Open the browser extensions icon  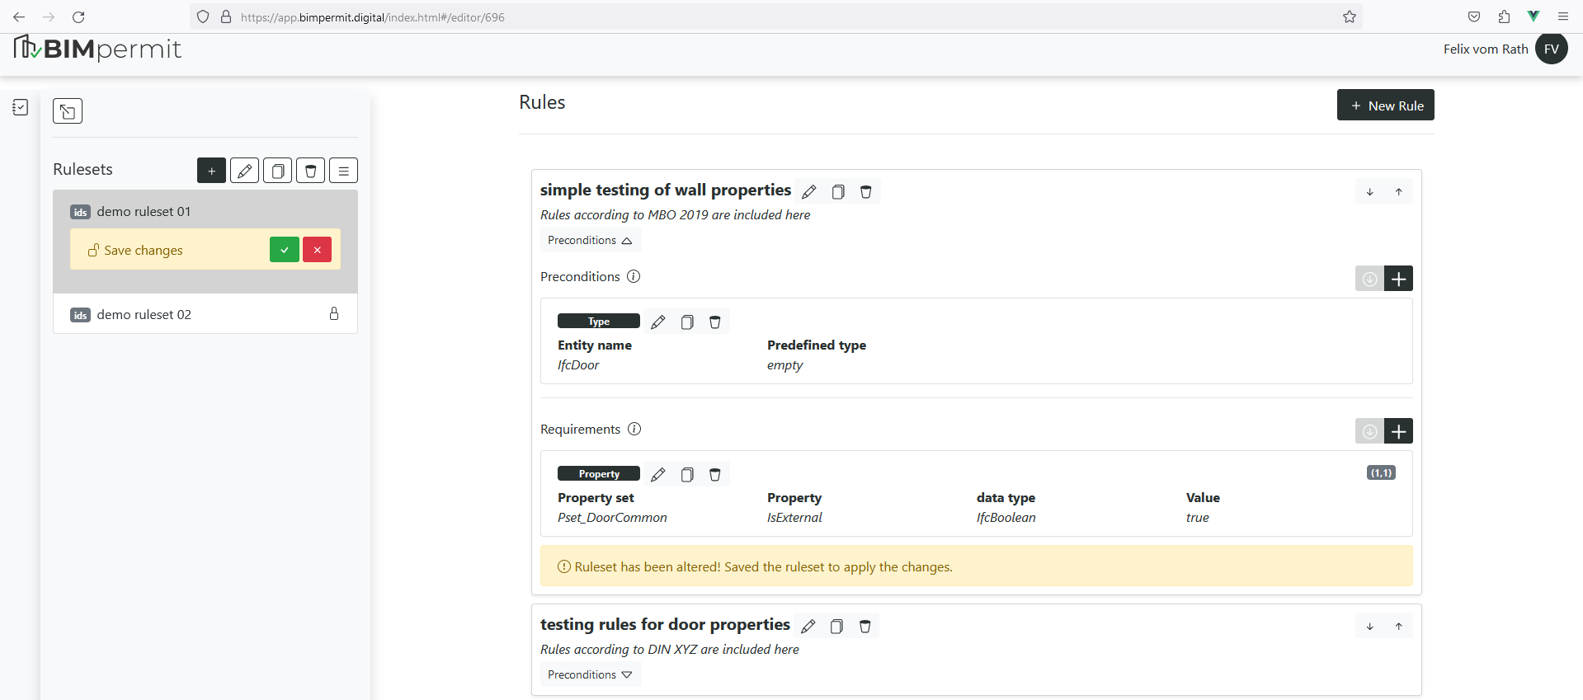pyautogui.click(x=1504, y=16)
